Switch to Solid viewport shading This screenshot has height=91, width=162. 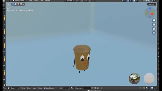coord(147,1)
